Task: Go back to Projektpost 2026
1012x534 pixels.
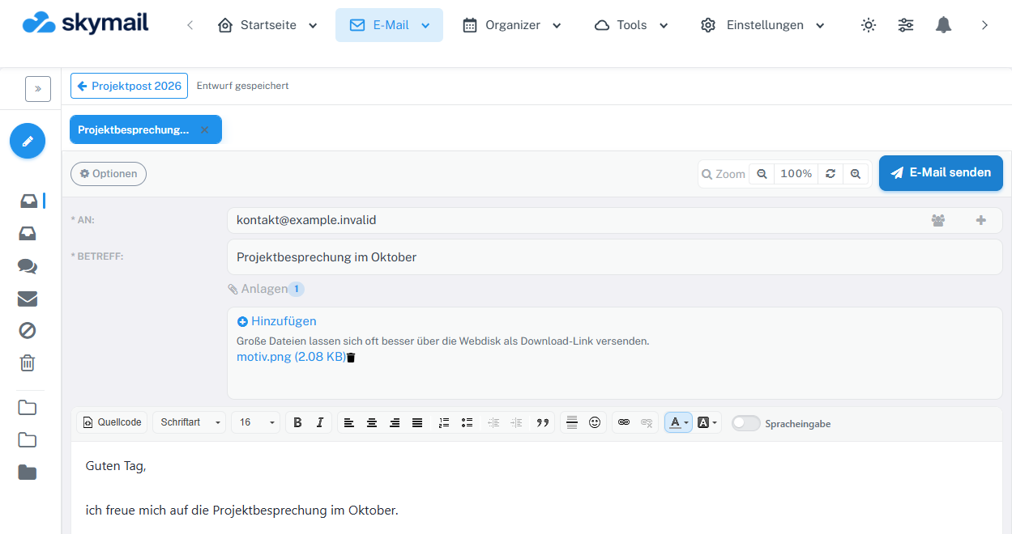Action: click(129, 86)
